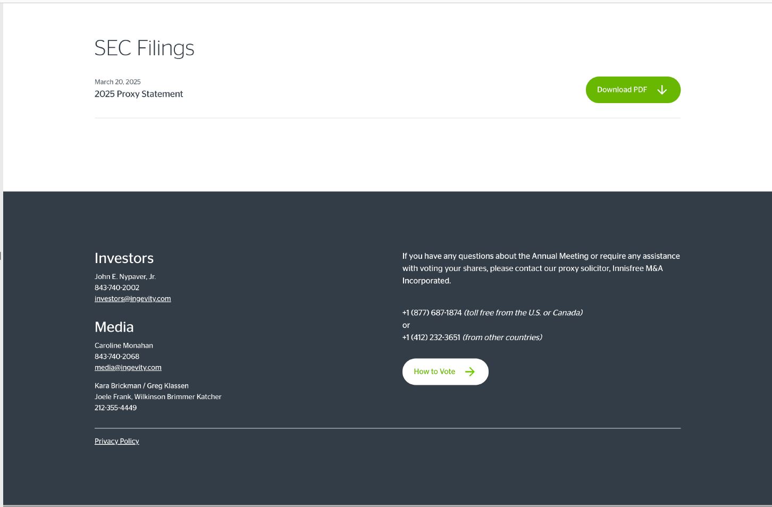The image size is (772, 507).
Task: Click the name John E. Nypaver, Jr.
Action: [125, 276]
